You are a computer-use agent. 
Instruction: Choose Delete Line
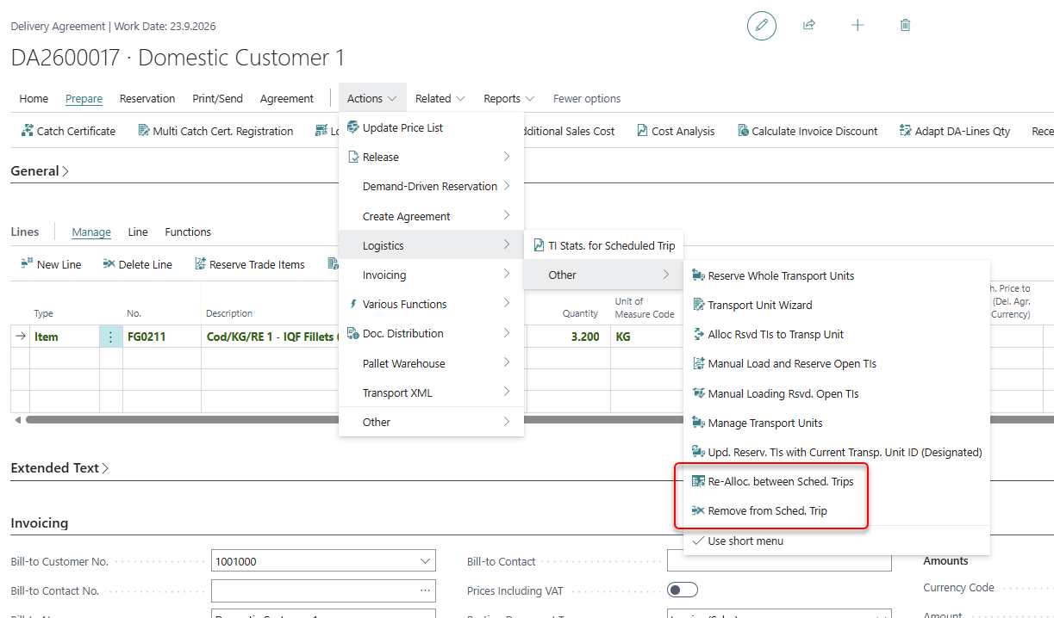click(137, 264)
